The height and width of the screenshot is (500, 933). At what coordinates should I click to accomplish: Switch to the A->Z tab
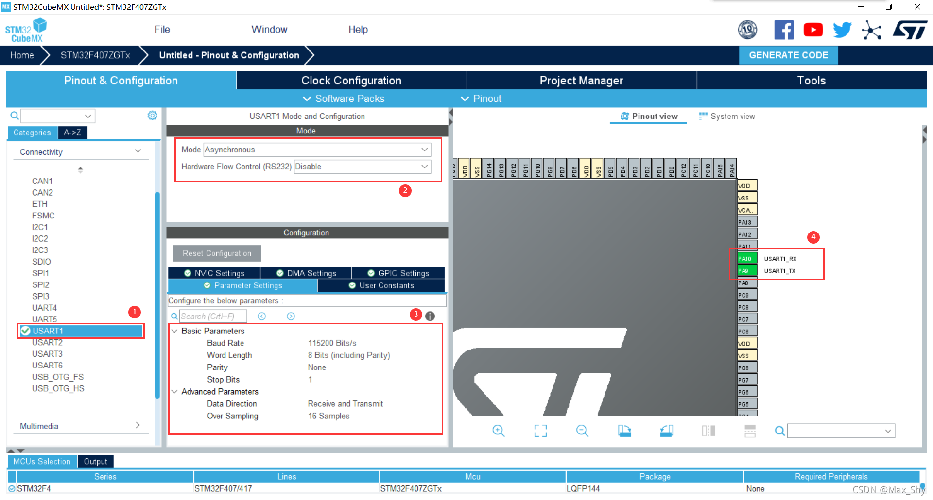pos(72,133)
